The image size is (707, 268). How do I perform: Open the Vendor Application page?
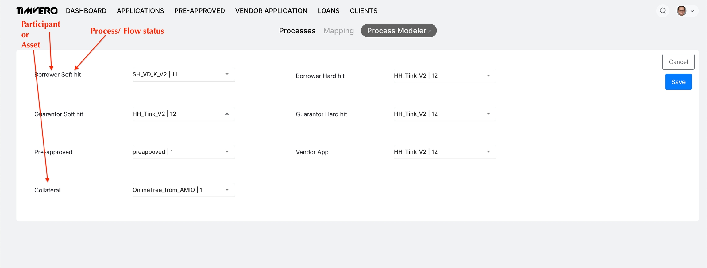pos(271,11)
